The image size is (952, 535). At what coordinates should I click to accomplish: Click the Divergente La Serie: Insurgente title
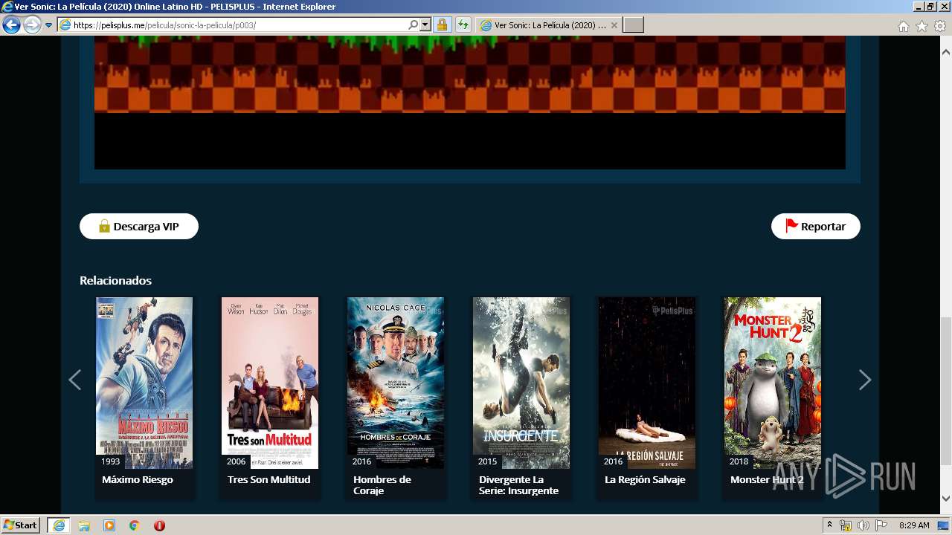tap(518, 485)
